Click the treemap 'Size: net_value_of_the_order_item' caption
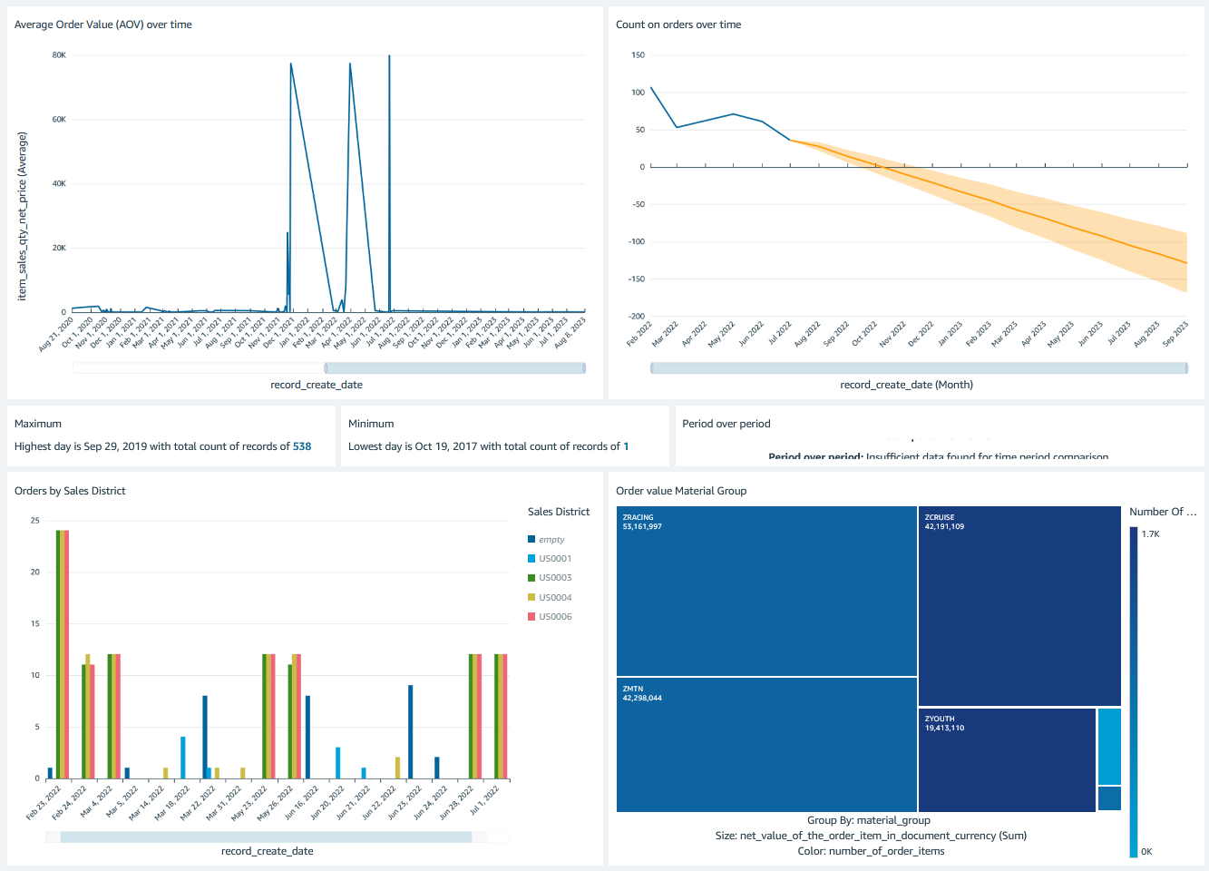 pos(871,836)
